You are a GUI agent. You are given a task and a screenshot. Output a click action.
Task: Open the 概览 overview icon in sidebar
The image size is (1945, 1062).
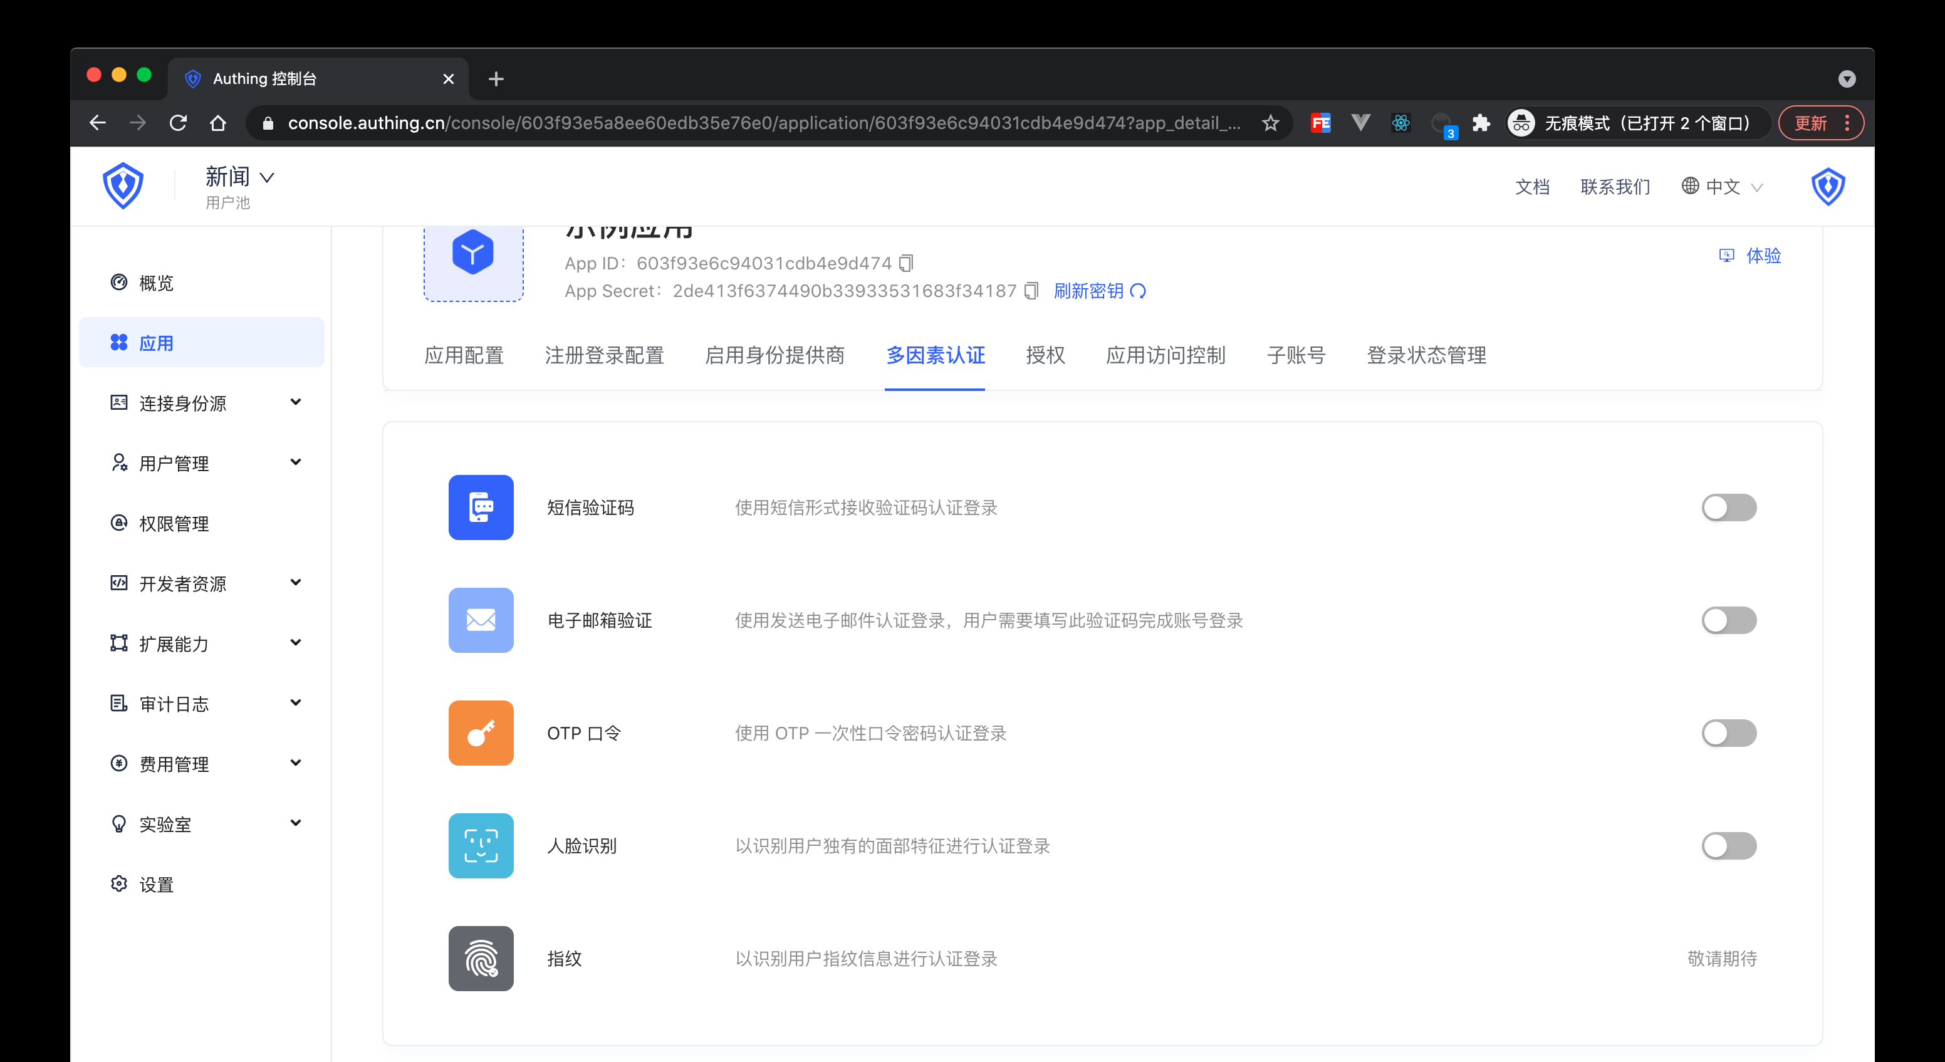tap(118, 283)
